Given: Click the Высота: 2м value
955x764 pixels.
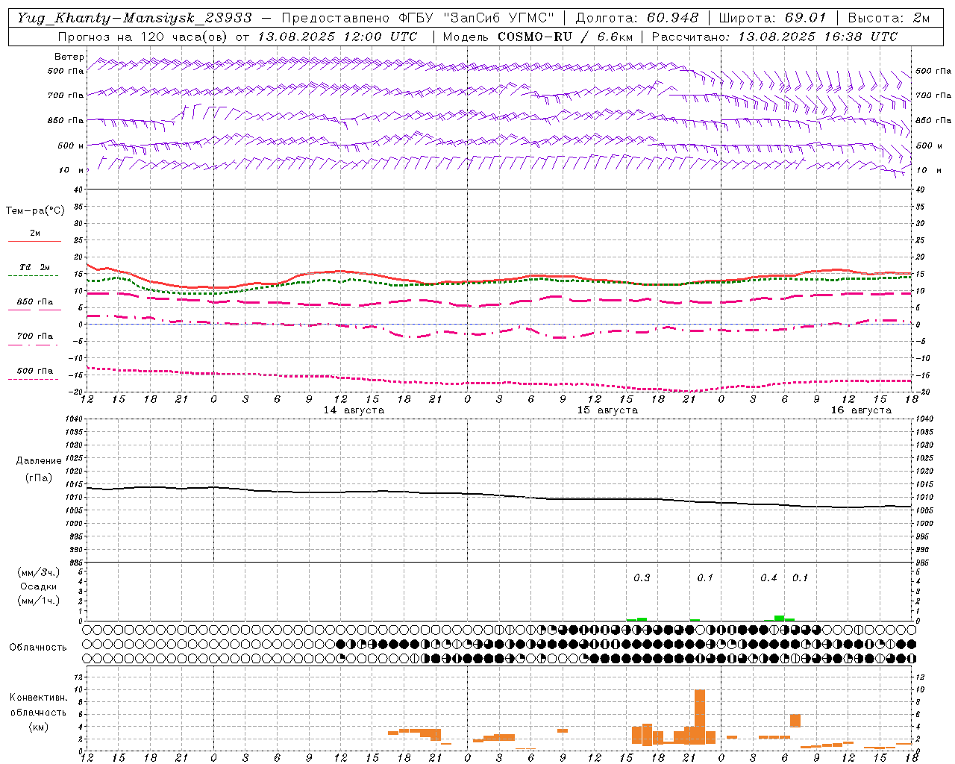Looking at the screenshot, I should point(888,17).
